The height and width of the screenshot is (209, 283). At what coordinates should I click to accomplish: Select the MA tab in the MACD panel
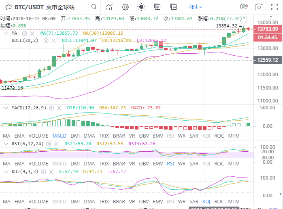tap(6, 136)
